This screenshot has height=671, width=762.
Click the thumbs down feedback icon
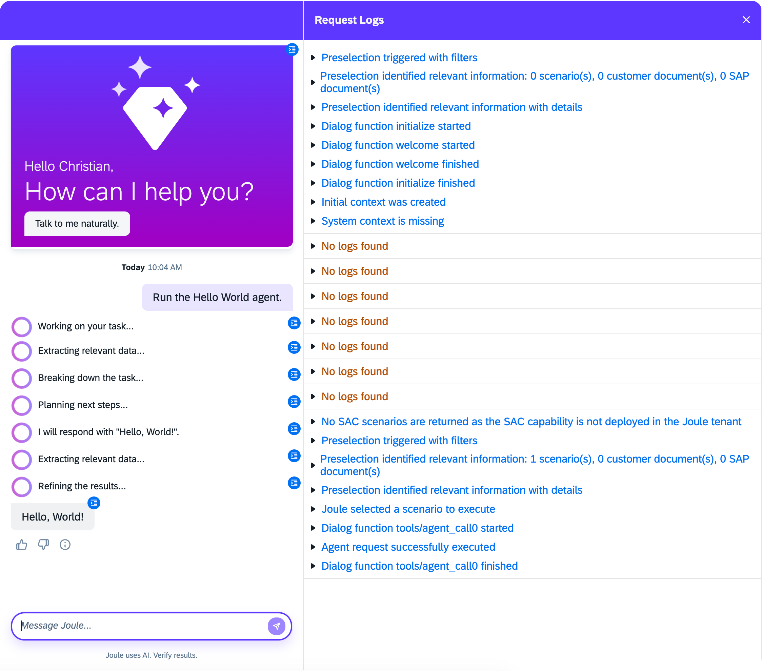tap(43, 545)
